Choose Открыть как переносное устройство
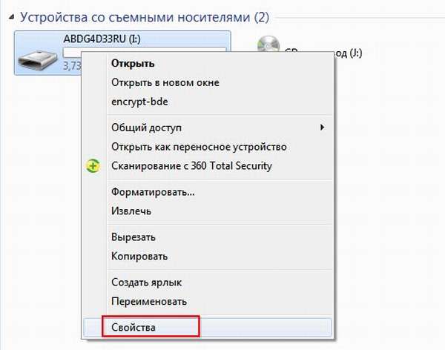The width and height of the screenshot is (445, 350). [x=199, y=147]
